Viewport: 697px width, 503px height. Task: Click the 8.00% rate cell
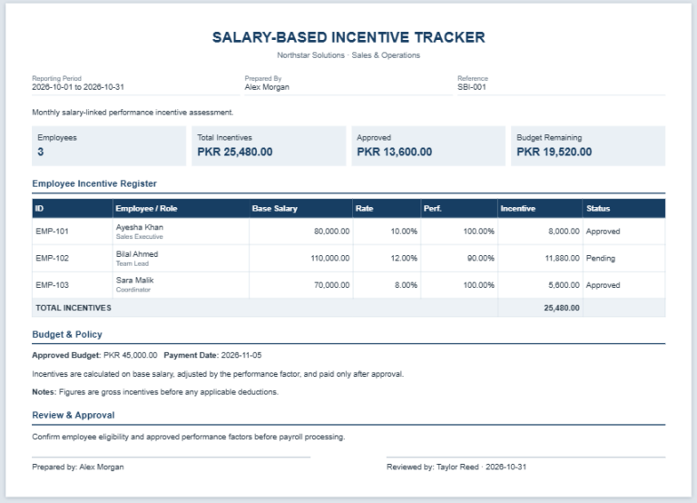[387, 285]
